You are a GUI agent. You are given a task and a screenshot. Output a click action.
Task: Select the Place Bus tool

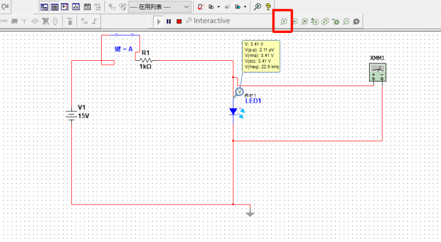95,21
